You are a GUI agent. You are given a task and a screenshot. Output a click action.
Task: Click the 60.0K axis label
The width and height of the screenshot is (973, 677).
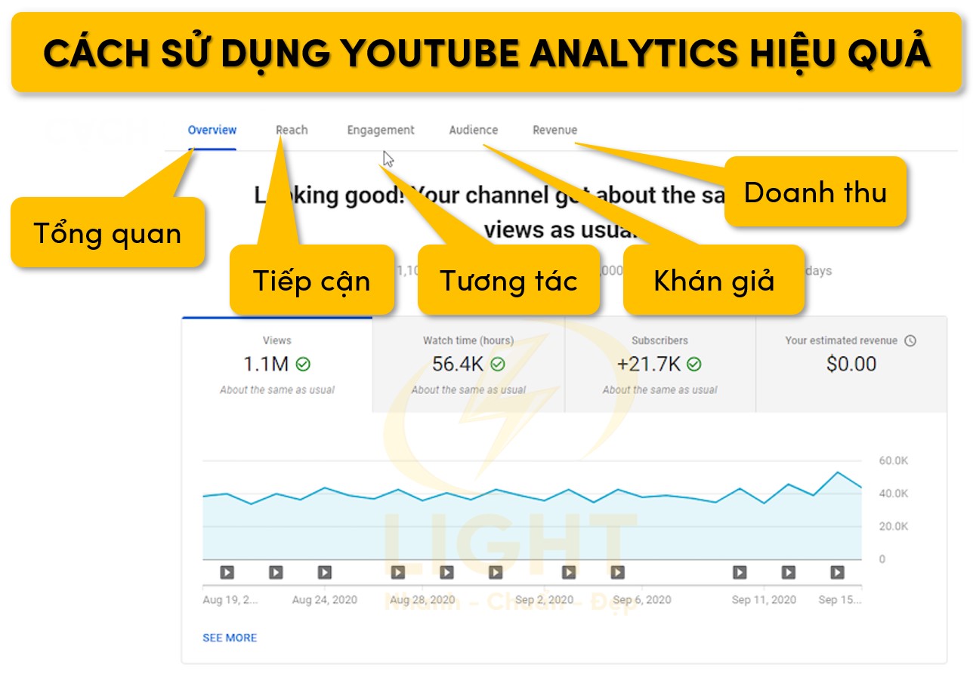(894, 460)
